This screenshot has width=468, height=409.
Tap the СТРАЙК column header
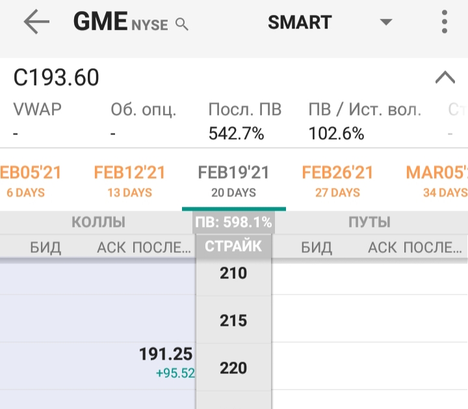point(233,246)
